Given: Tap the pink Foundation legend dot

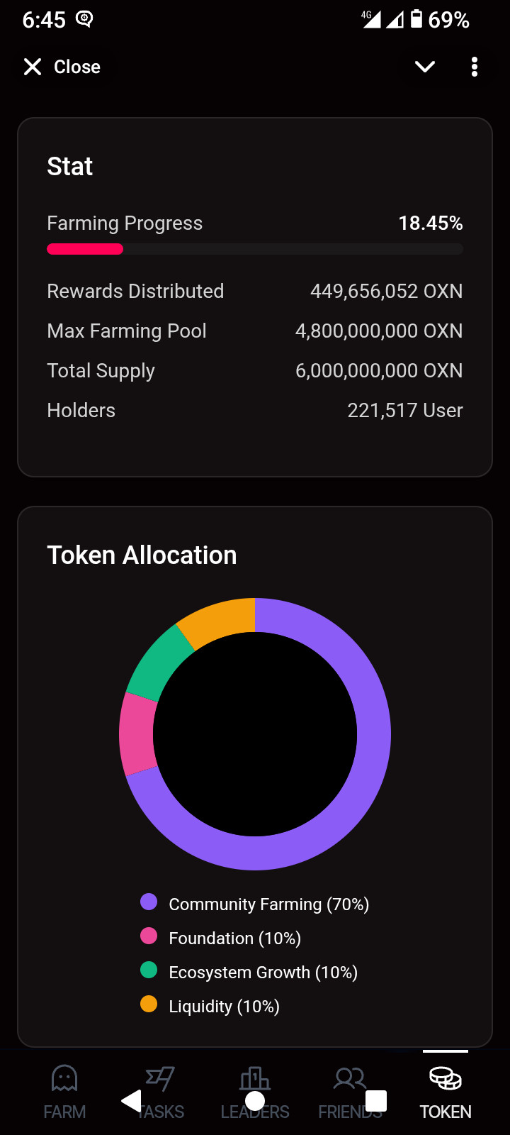Looking at the screenshot, I should [x=149, y=936].
